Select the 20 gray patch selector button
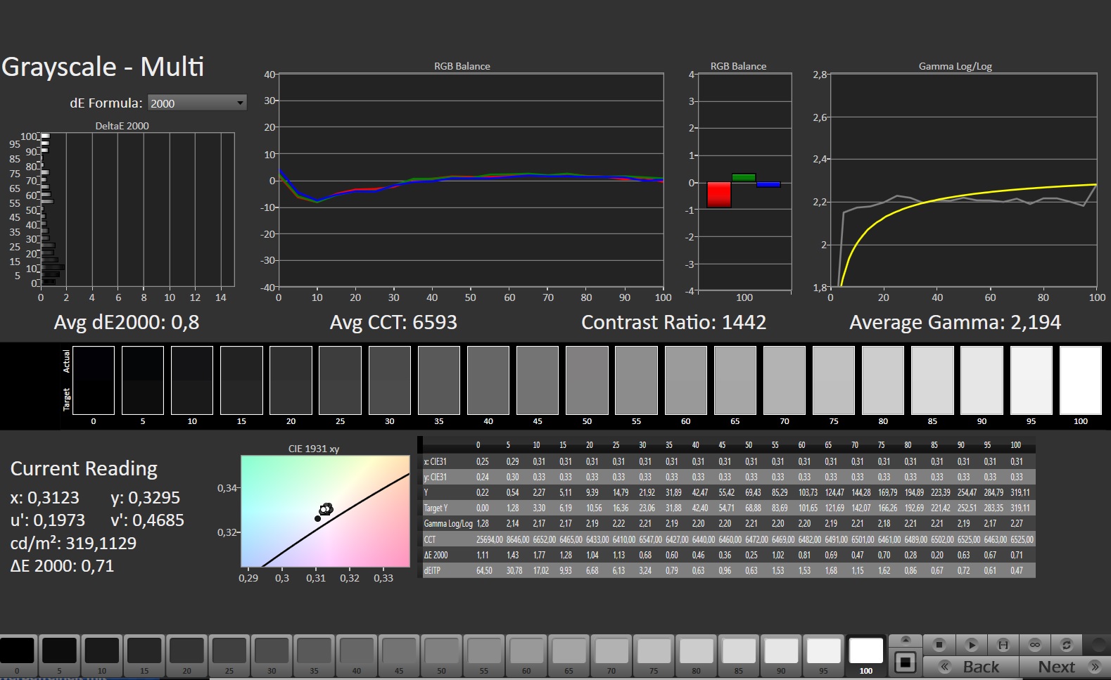Viewport: 1111px width, 680px height. click(186, 655)
